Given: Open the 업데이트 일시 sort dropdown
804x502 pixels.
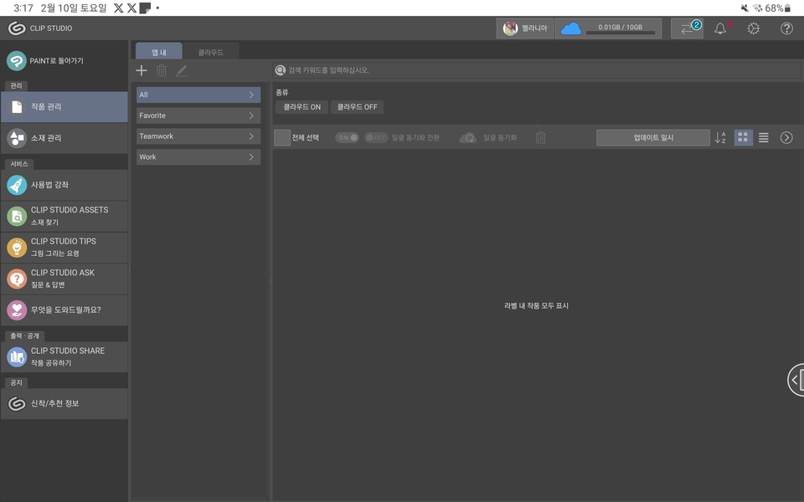Looking at the screenshot, I should (x=653, y=137).
